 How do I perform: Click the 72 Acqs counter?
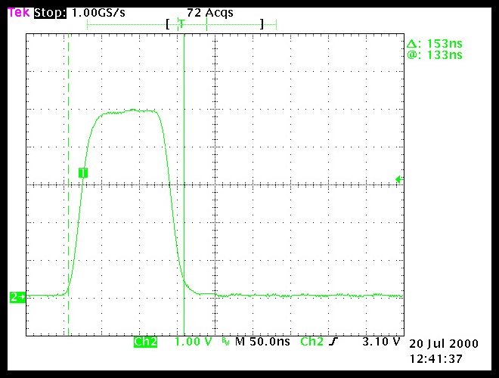pos(210,13)
